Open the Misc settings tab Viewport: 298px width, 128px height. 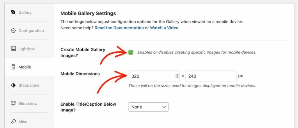click(x=23, y=122)
